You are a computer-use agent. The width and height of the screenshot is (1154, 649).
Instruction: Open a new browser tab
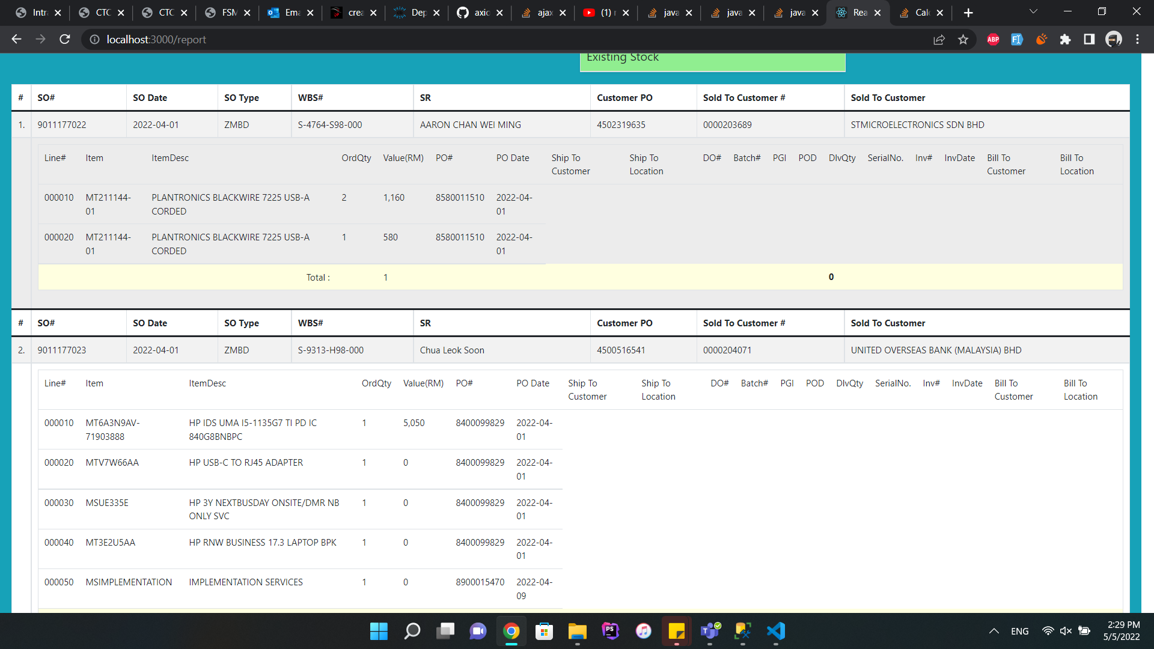pos(968,13)
